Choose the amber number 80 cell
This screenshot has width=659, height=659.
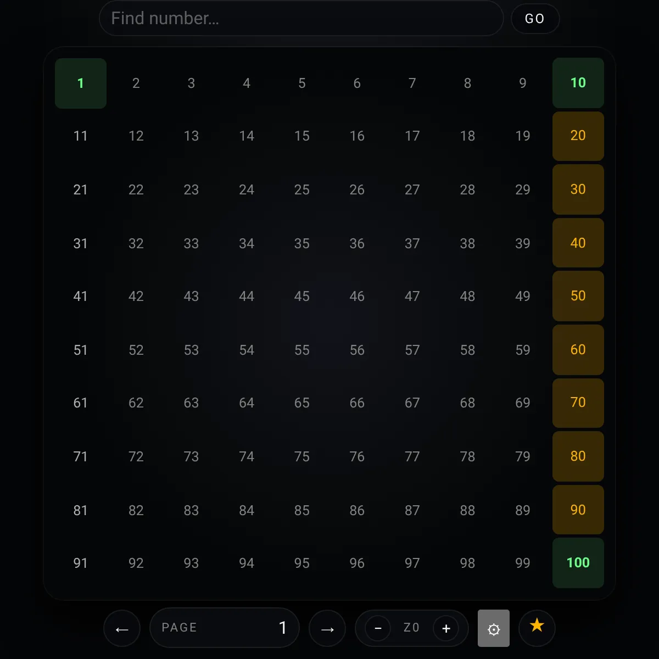point(578,456)
